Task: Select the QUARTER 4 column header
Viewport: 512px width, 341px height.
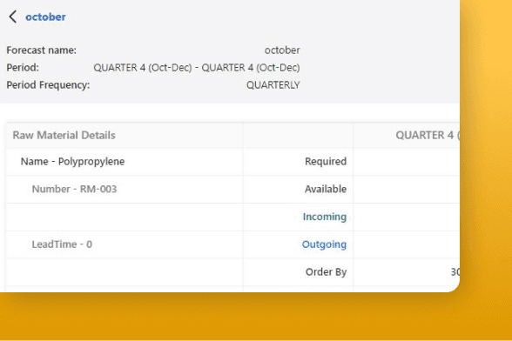Action: pyautogui.click(x=428, y=135)
